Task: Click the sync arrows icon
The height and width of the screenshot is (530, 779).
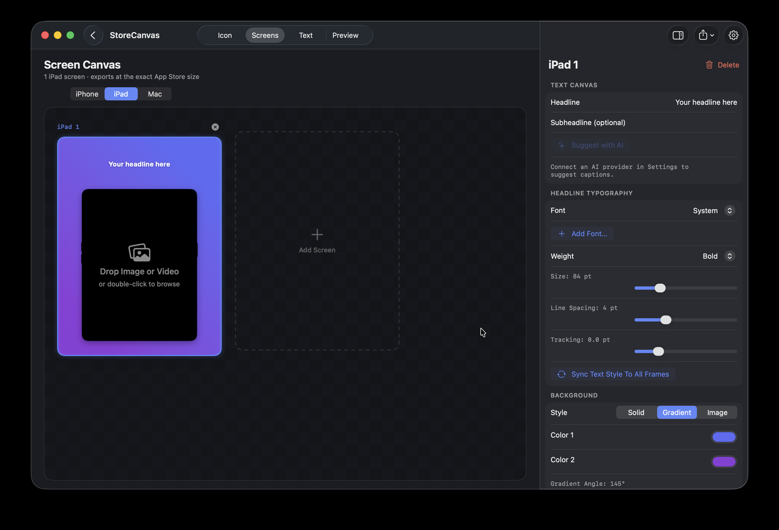Action: [561, 374]
